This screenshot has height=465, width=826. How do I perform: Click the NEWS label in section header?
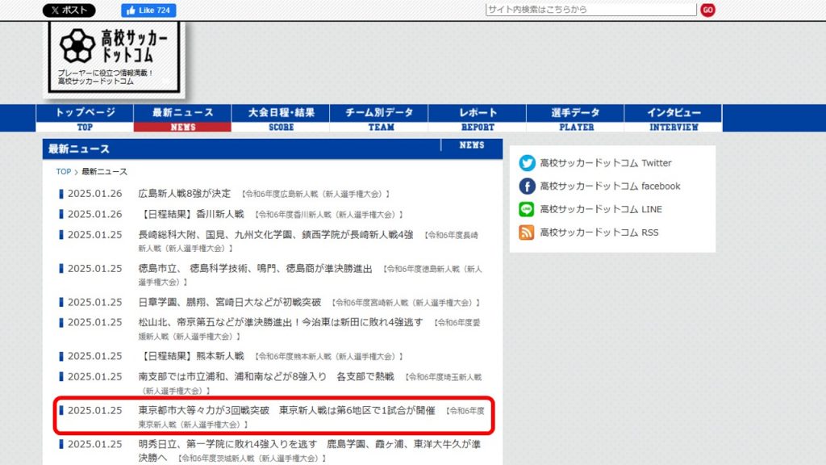click(471, 145)
